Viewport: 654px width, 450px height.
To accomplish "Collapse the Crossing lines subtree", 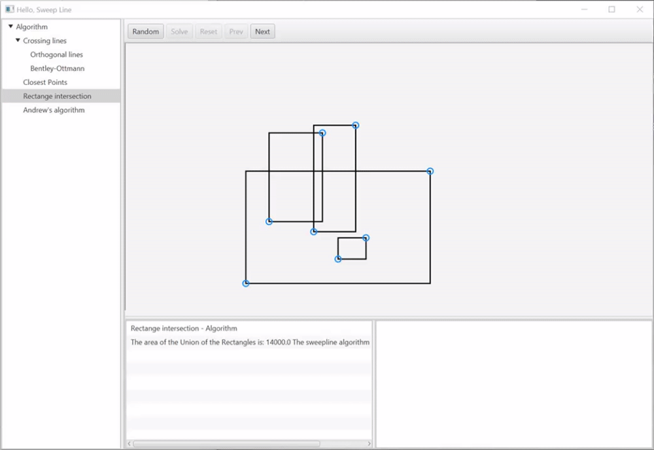I will pyautogui.click(x=18, y=40).
